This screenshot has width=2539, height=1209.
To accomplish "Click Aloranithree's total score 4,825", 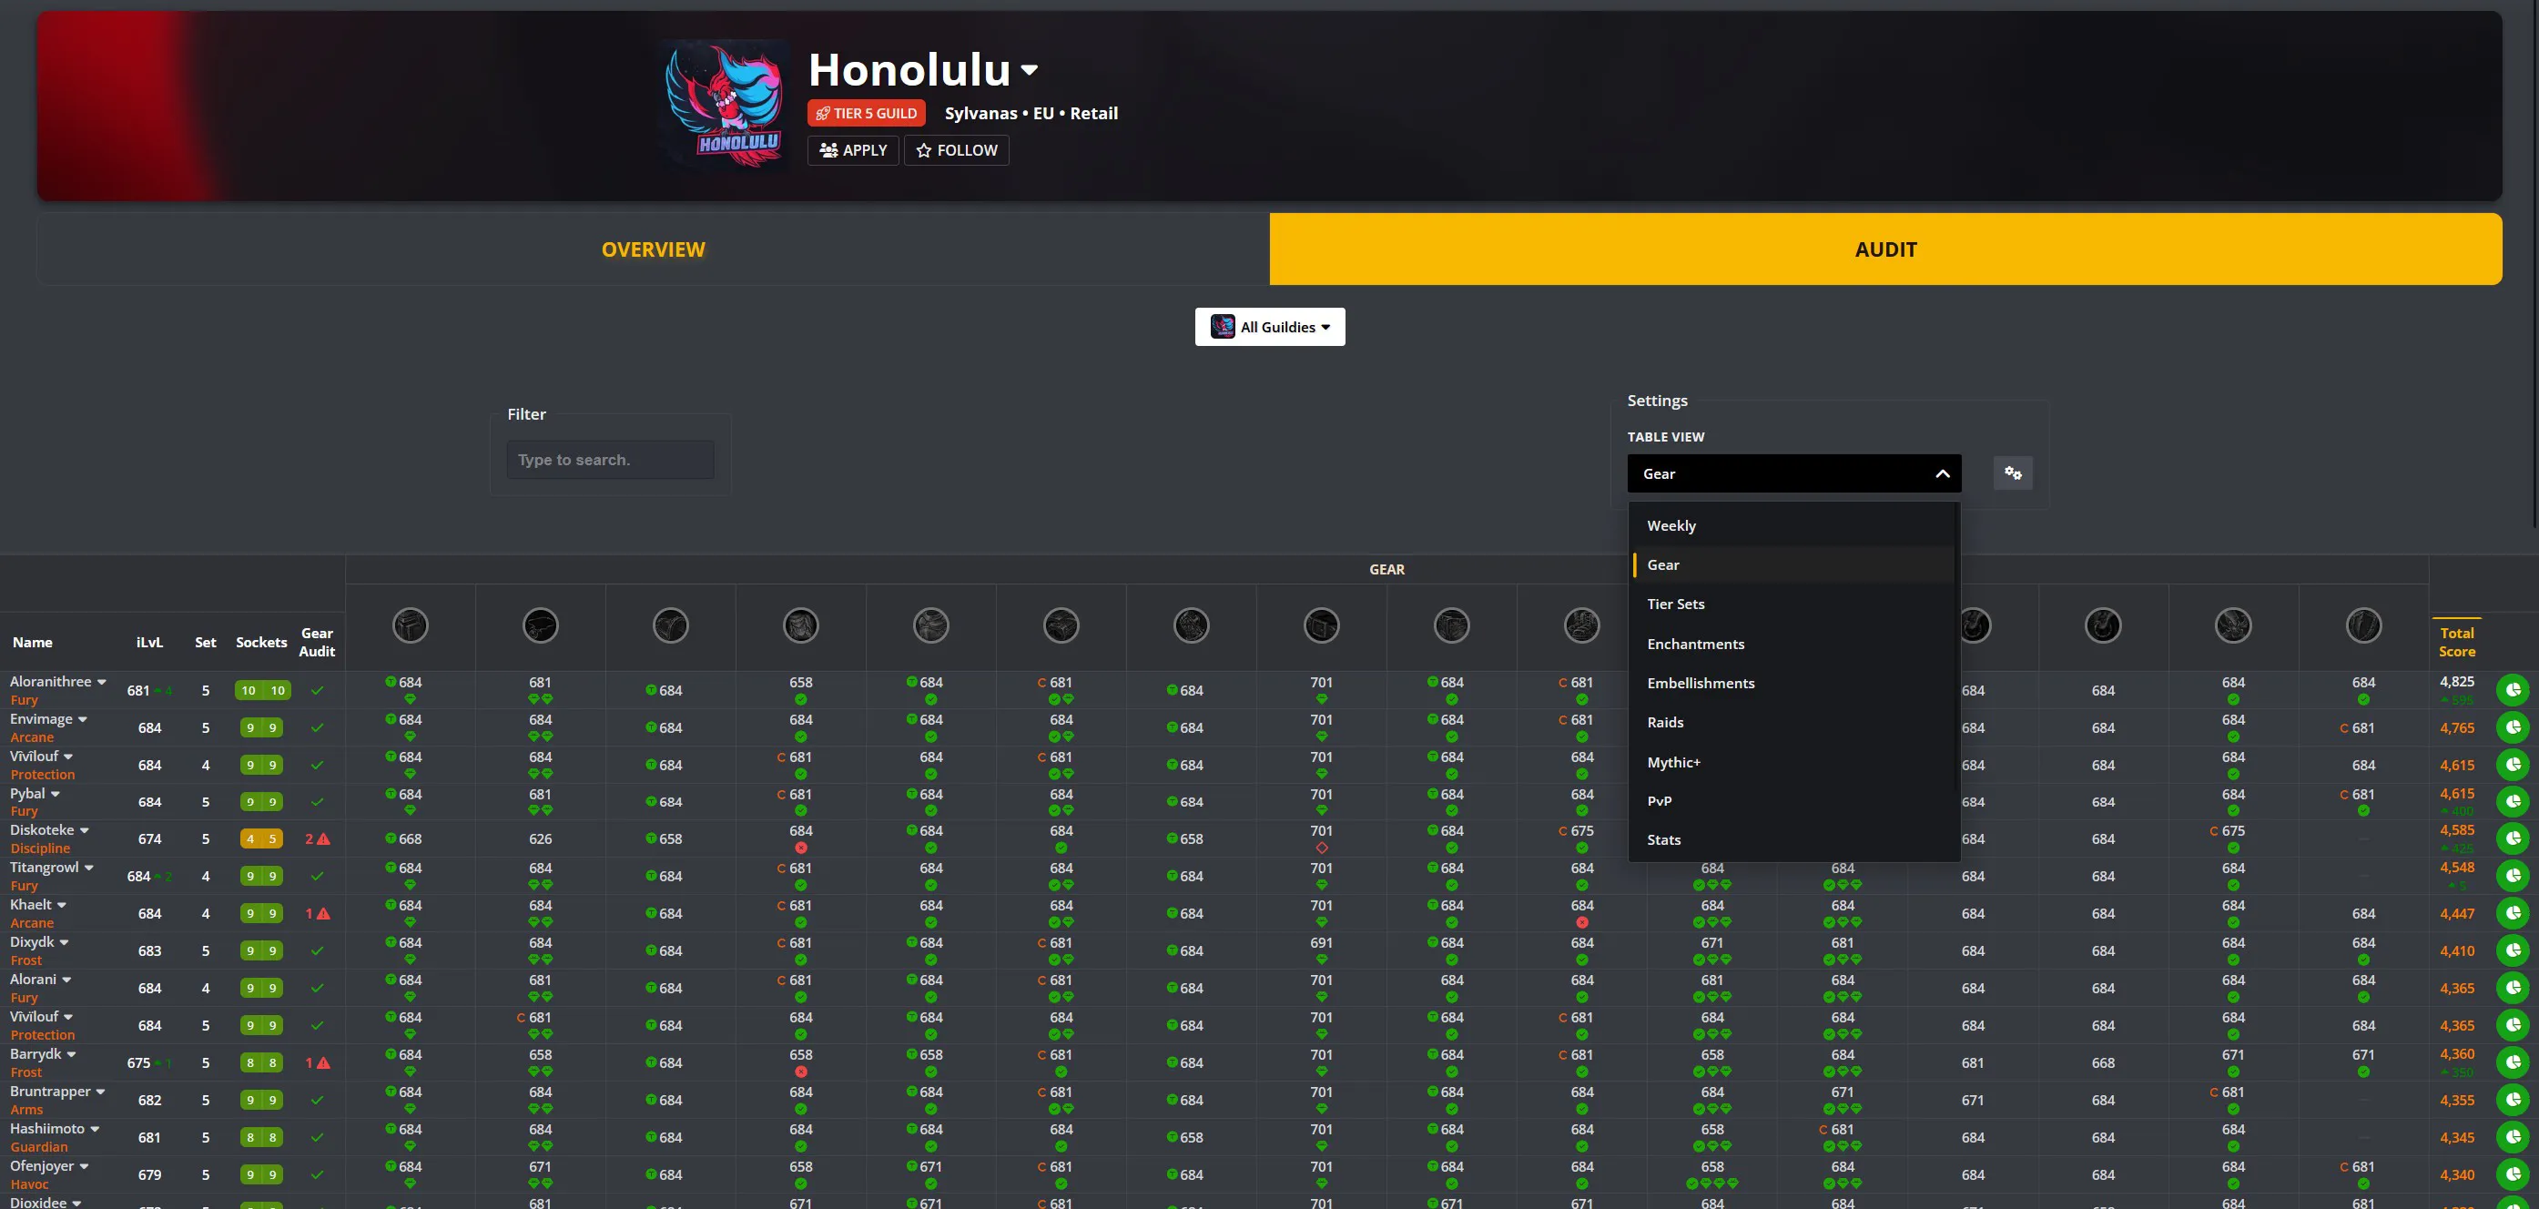I will click(2456, 682).
